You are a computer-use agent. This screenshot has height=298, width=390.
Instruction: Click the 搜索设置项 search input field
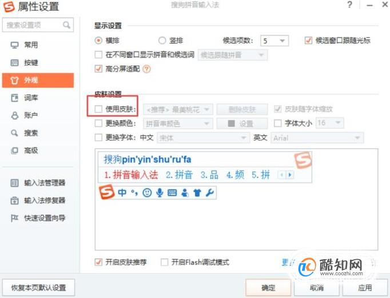tap(38, 25)
